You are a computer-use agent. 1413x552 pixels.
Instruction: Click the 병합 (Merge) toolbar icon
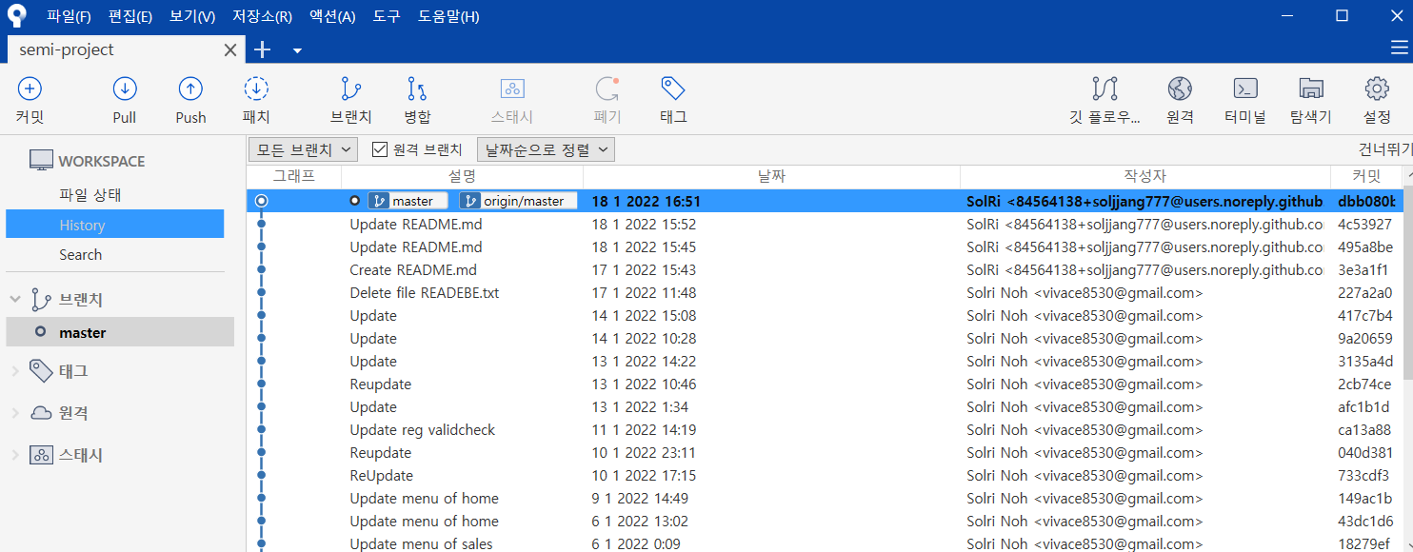point(417,89)
